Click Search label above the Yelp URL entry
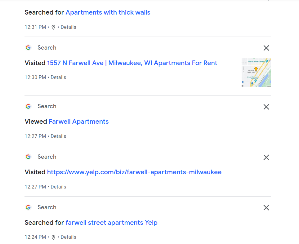The image size is (299, 244). point(47,157)
